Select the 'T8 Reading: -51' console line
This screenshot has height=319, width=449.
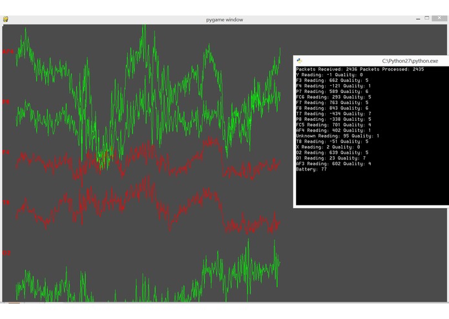332,141
